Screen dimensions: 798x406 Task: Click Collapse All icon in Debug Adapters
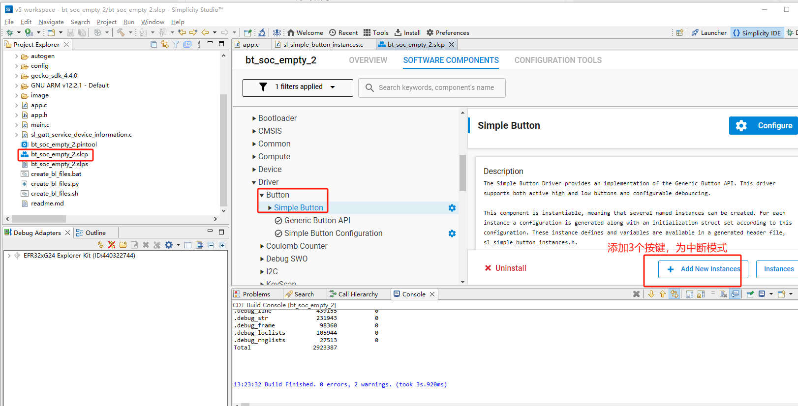pos(211,245)
